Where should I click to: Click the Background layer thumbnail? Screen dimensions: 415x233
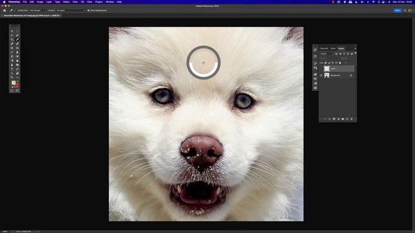tap(327, 75)
